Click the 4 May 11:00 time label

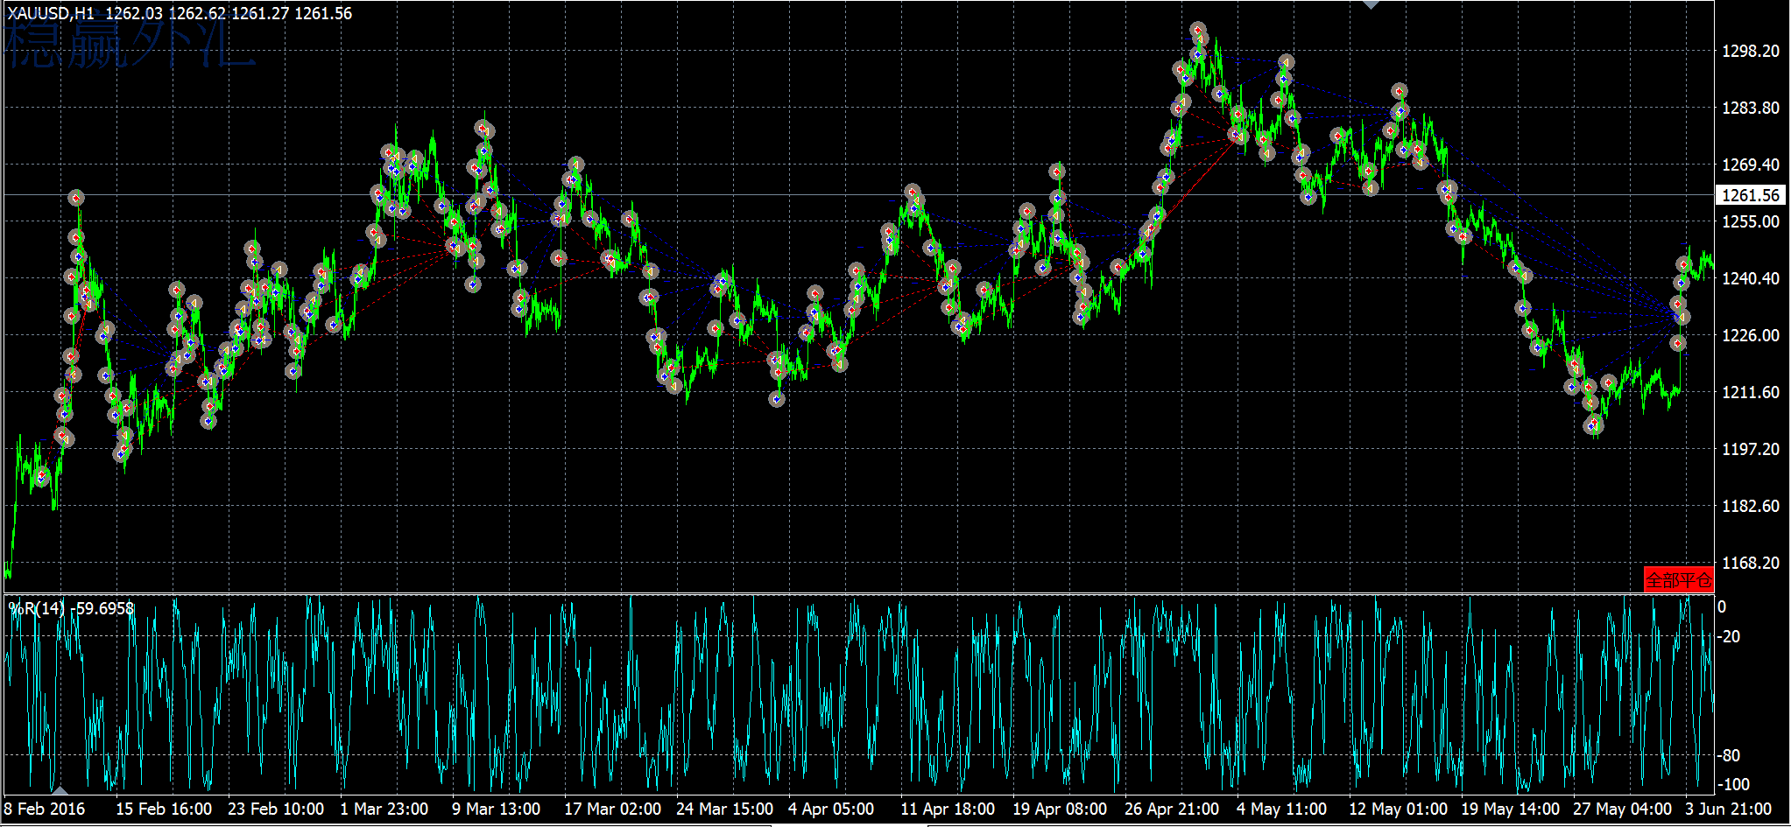pyautogui.click(x=1281, y=809)
